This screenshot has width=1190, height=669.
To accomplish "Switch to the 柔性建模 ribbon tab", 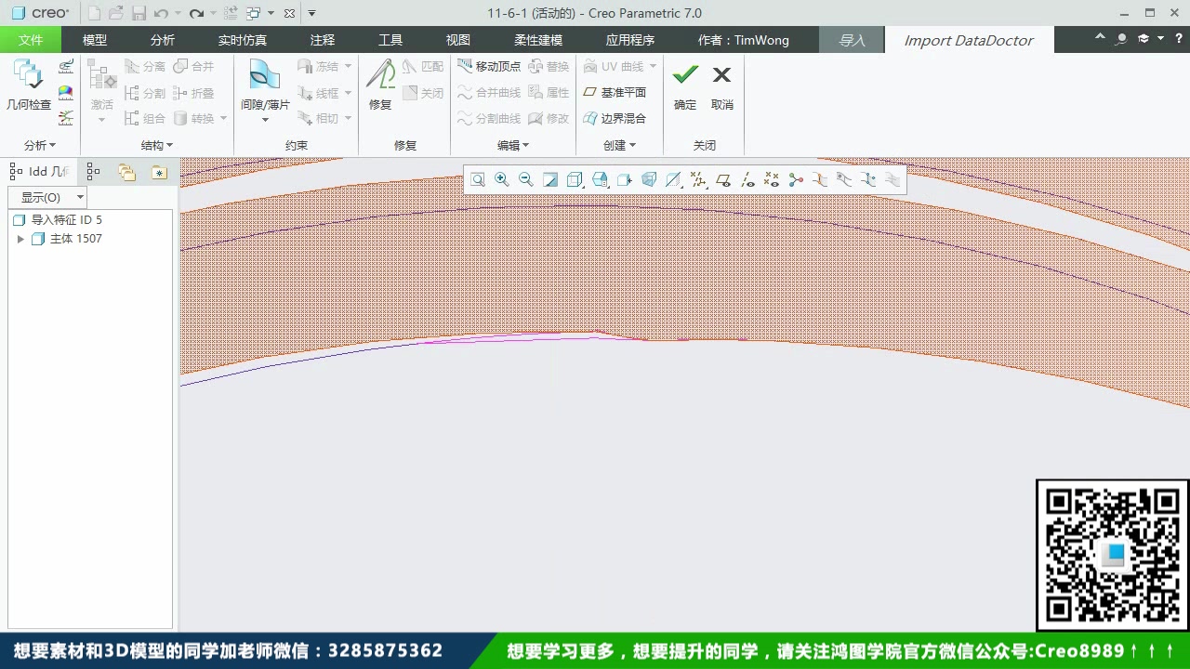I will (537, 39).
